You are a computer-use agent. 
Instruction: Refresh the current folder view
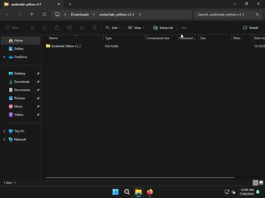pyautogui.click(x=44, y=14)
